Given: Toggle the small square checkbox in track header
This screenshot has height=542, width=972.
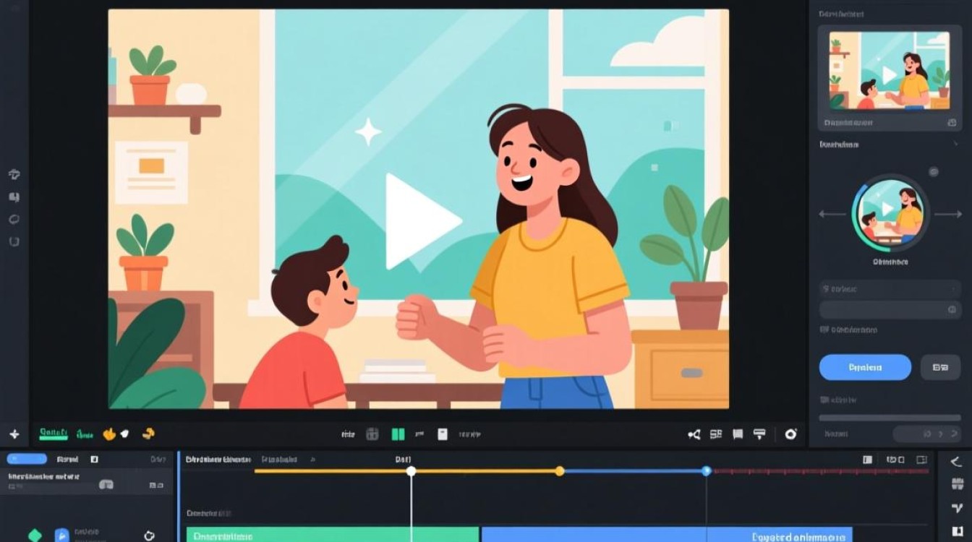Looking at the screenshot, I should (x=94, y=459).
